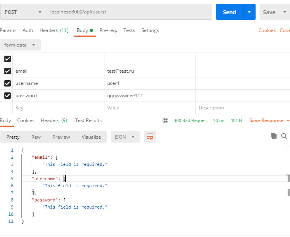Uncheck the email row checkbox
The width and height of the screenshot is (290, 237).
coord(8,71)
